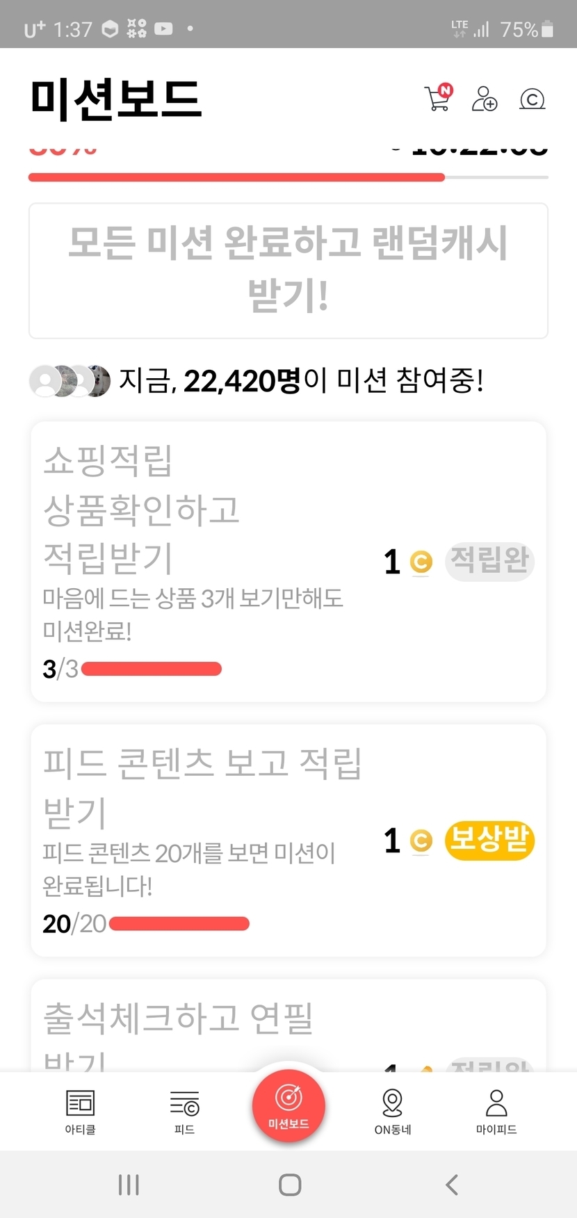
Task: Tap Android back navigation button
Action: click(452, 1185)
